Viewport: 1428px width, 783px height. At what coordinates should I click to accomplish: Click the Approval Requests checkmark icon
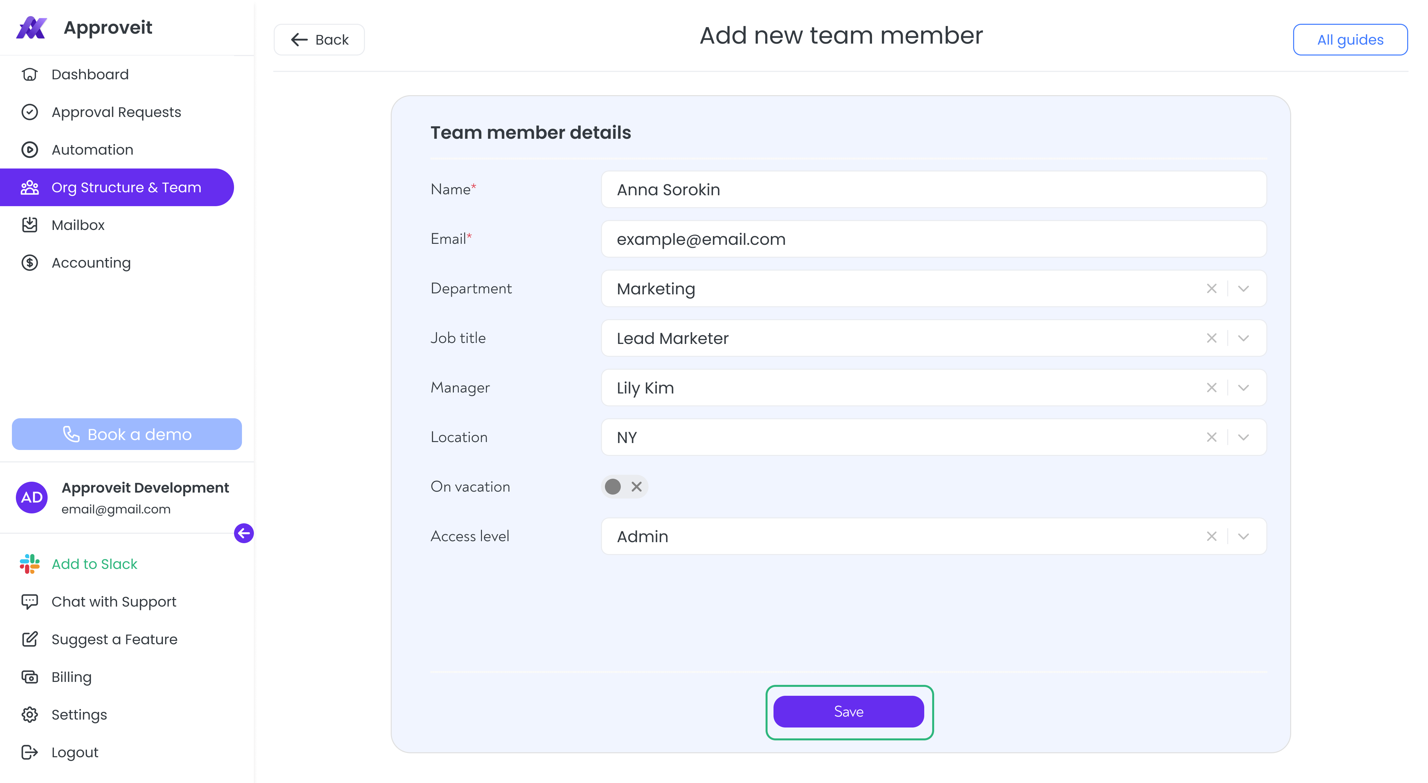29,112
